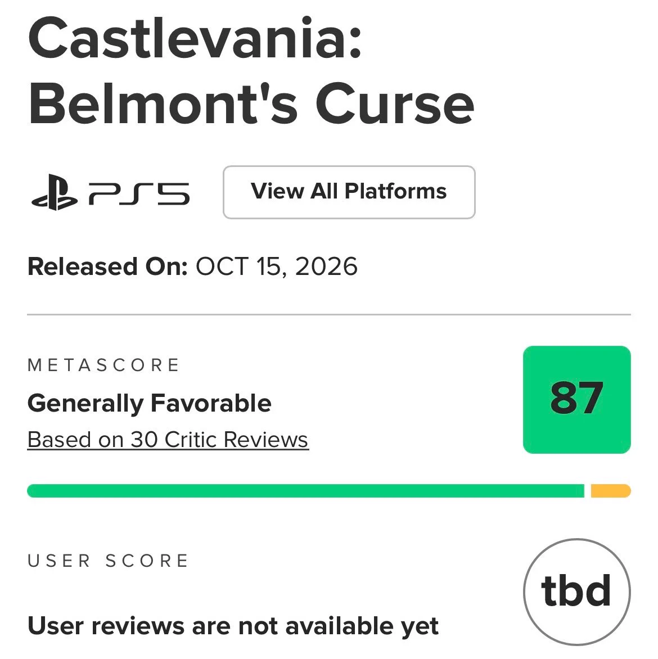Image resolution: width=658 pixels, height=659 pixels.
Task: Click the USER SCORE section label
Action: 108,561
